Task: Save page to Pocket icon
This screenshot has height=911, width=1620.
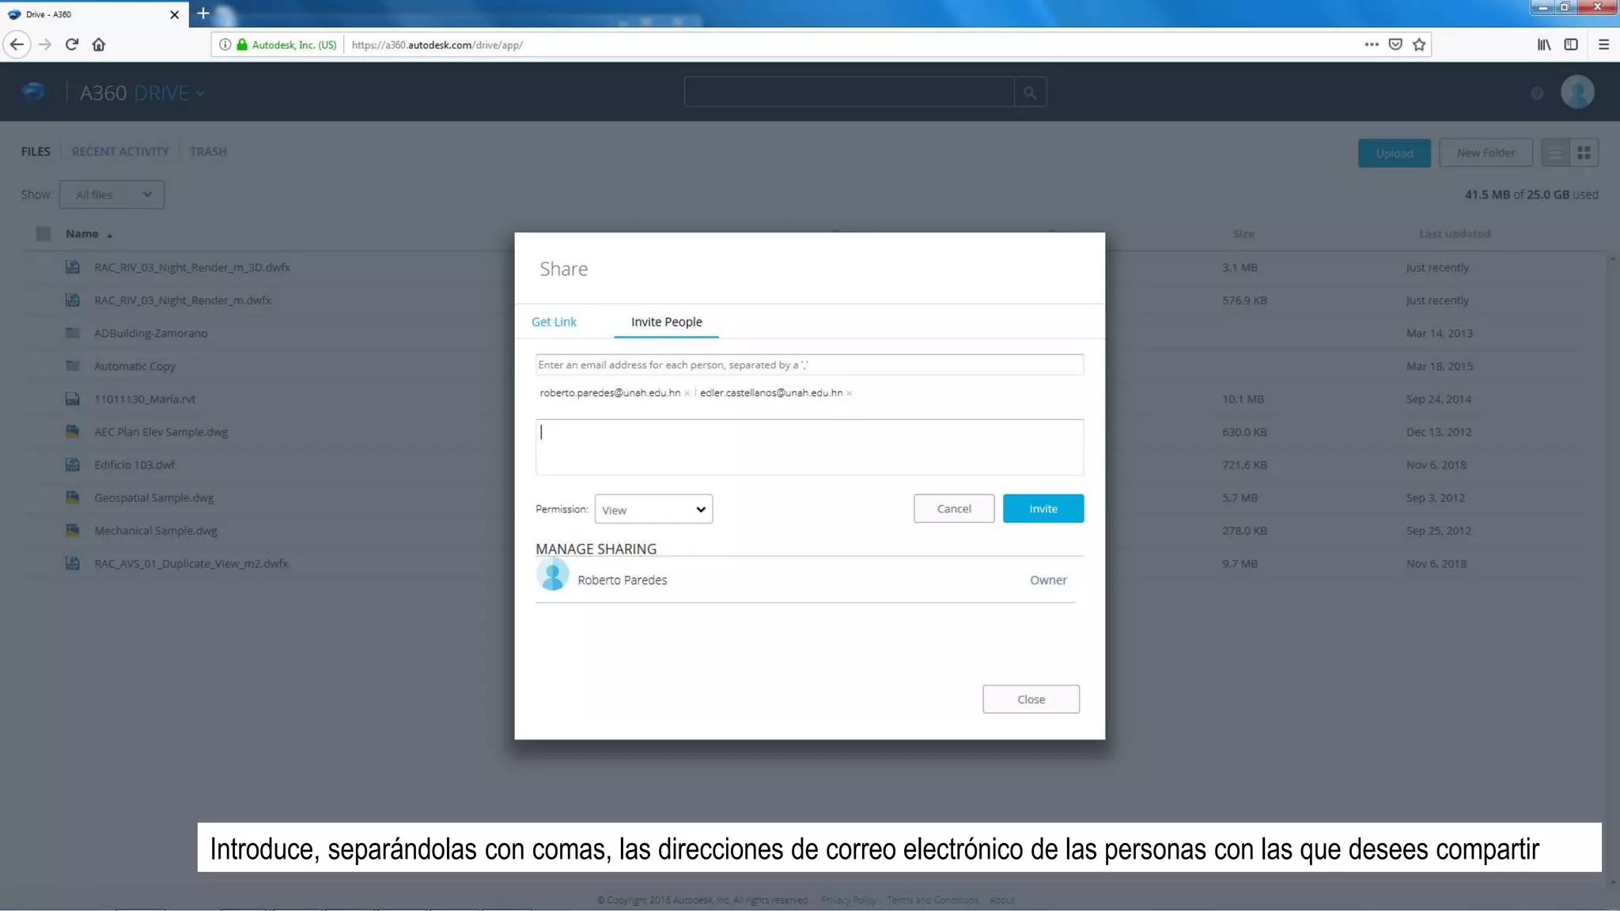Action: 1395,44
